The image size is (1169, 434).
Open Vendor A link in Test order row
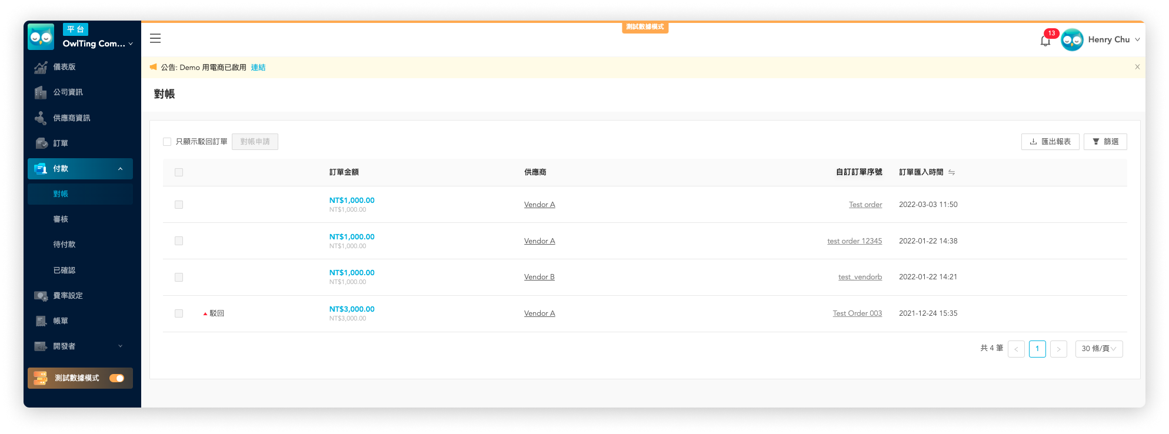click(x=539, y=205)
